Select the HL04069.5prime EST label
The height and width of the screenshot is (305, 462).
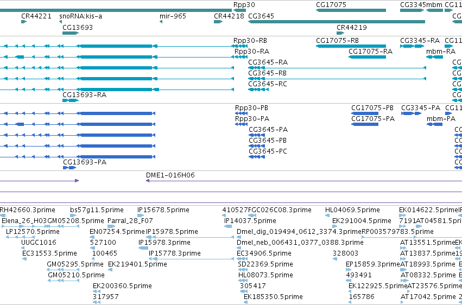click(x=352, y=210)
